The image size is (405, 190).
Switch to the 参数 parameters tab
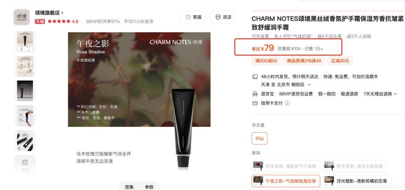point(149,187)
